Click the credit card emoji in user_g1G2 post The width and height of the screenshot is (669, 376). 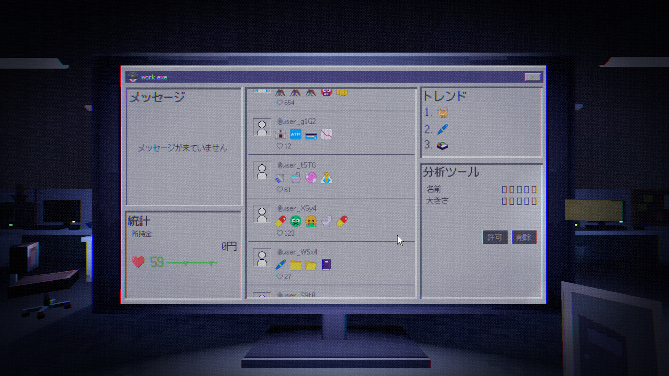point(311,135)
